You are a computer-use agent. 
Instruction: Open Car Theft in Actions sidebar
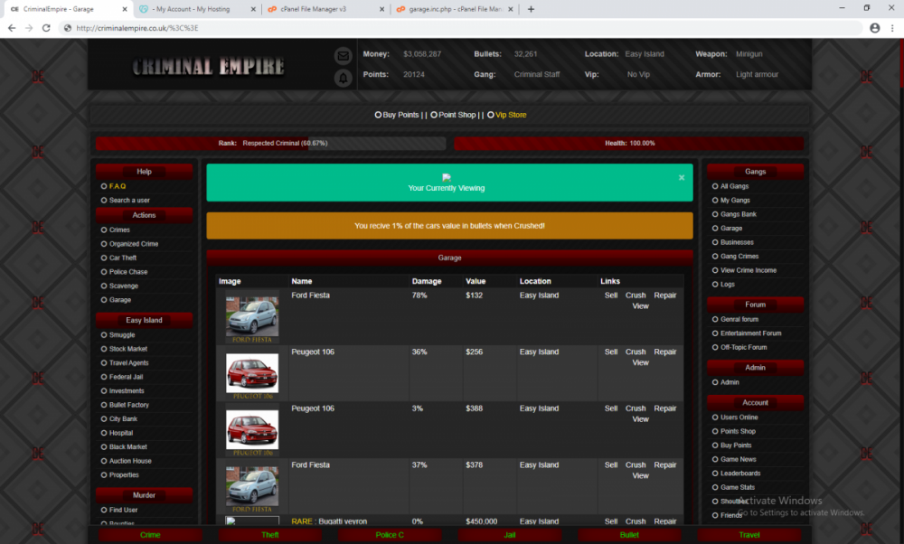coord(122,258)
